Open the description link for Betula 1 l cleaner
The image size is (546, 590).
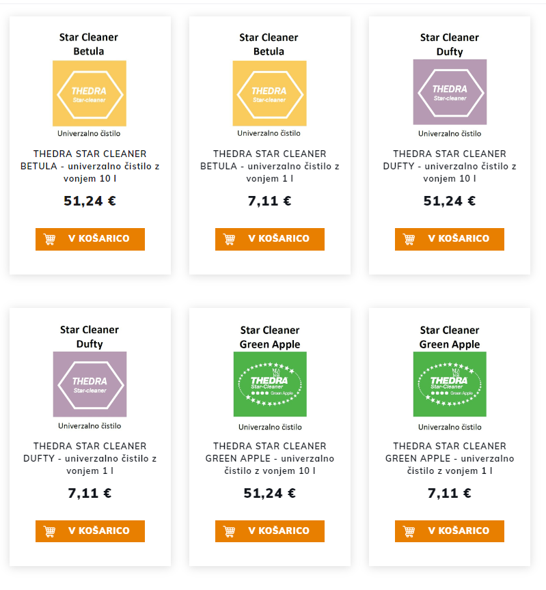269,166
